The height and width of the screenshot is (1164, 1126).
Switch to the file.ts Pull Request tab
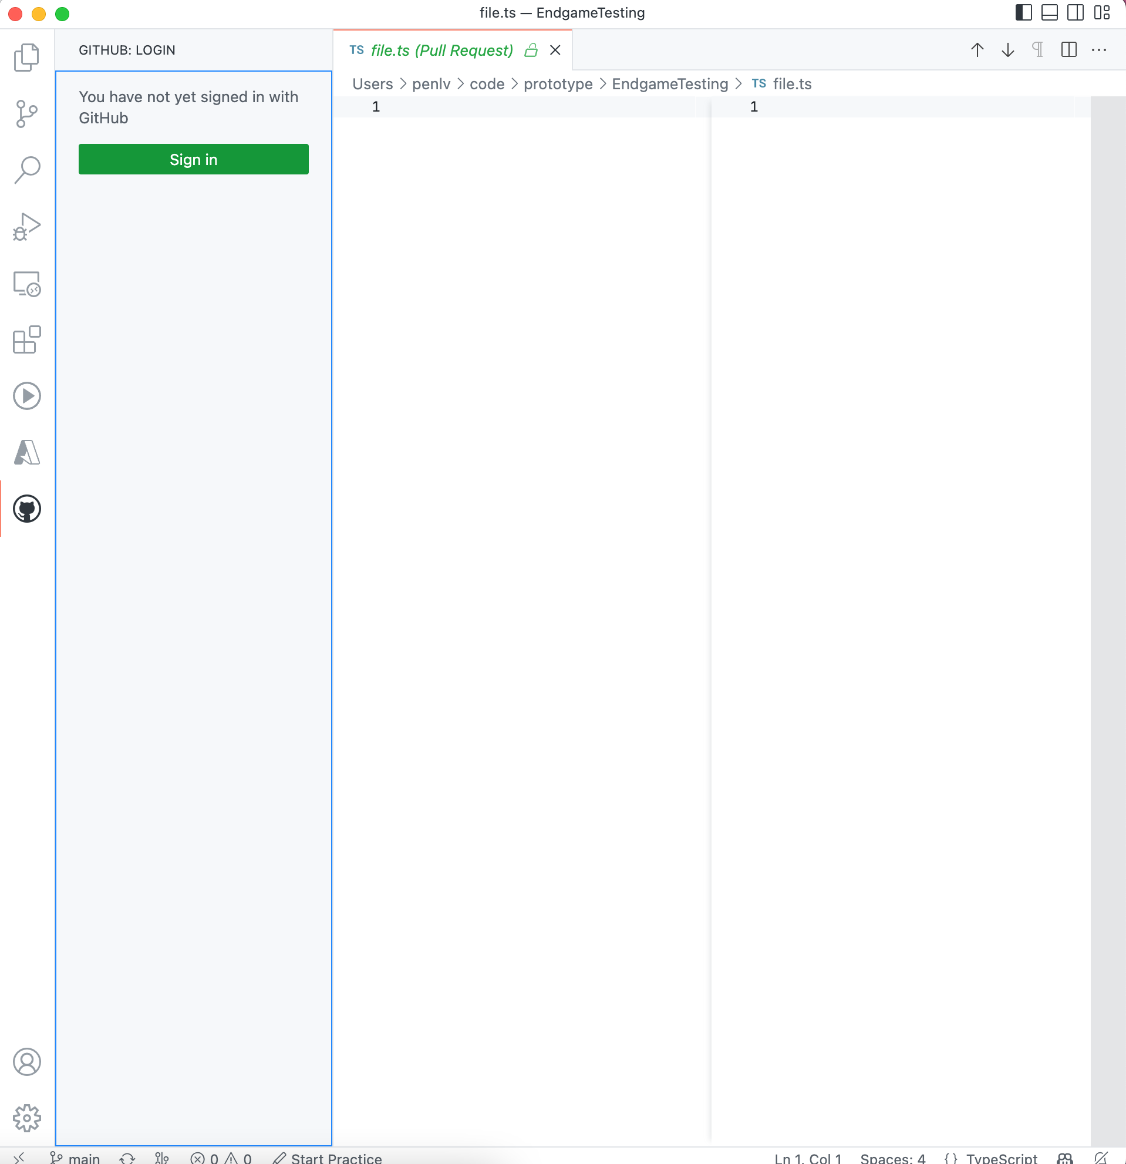click(x=442, y=50)
